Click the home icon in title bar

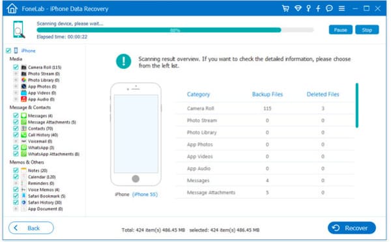click(x=12, y=8)
